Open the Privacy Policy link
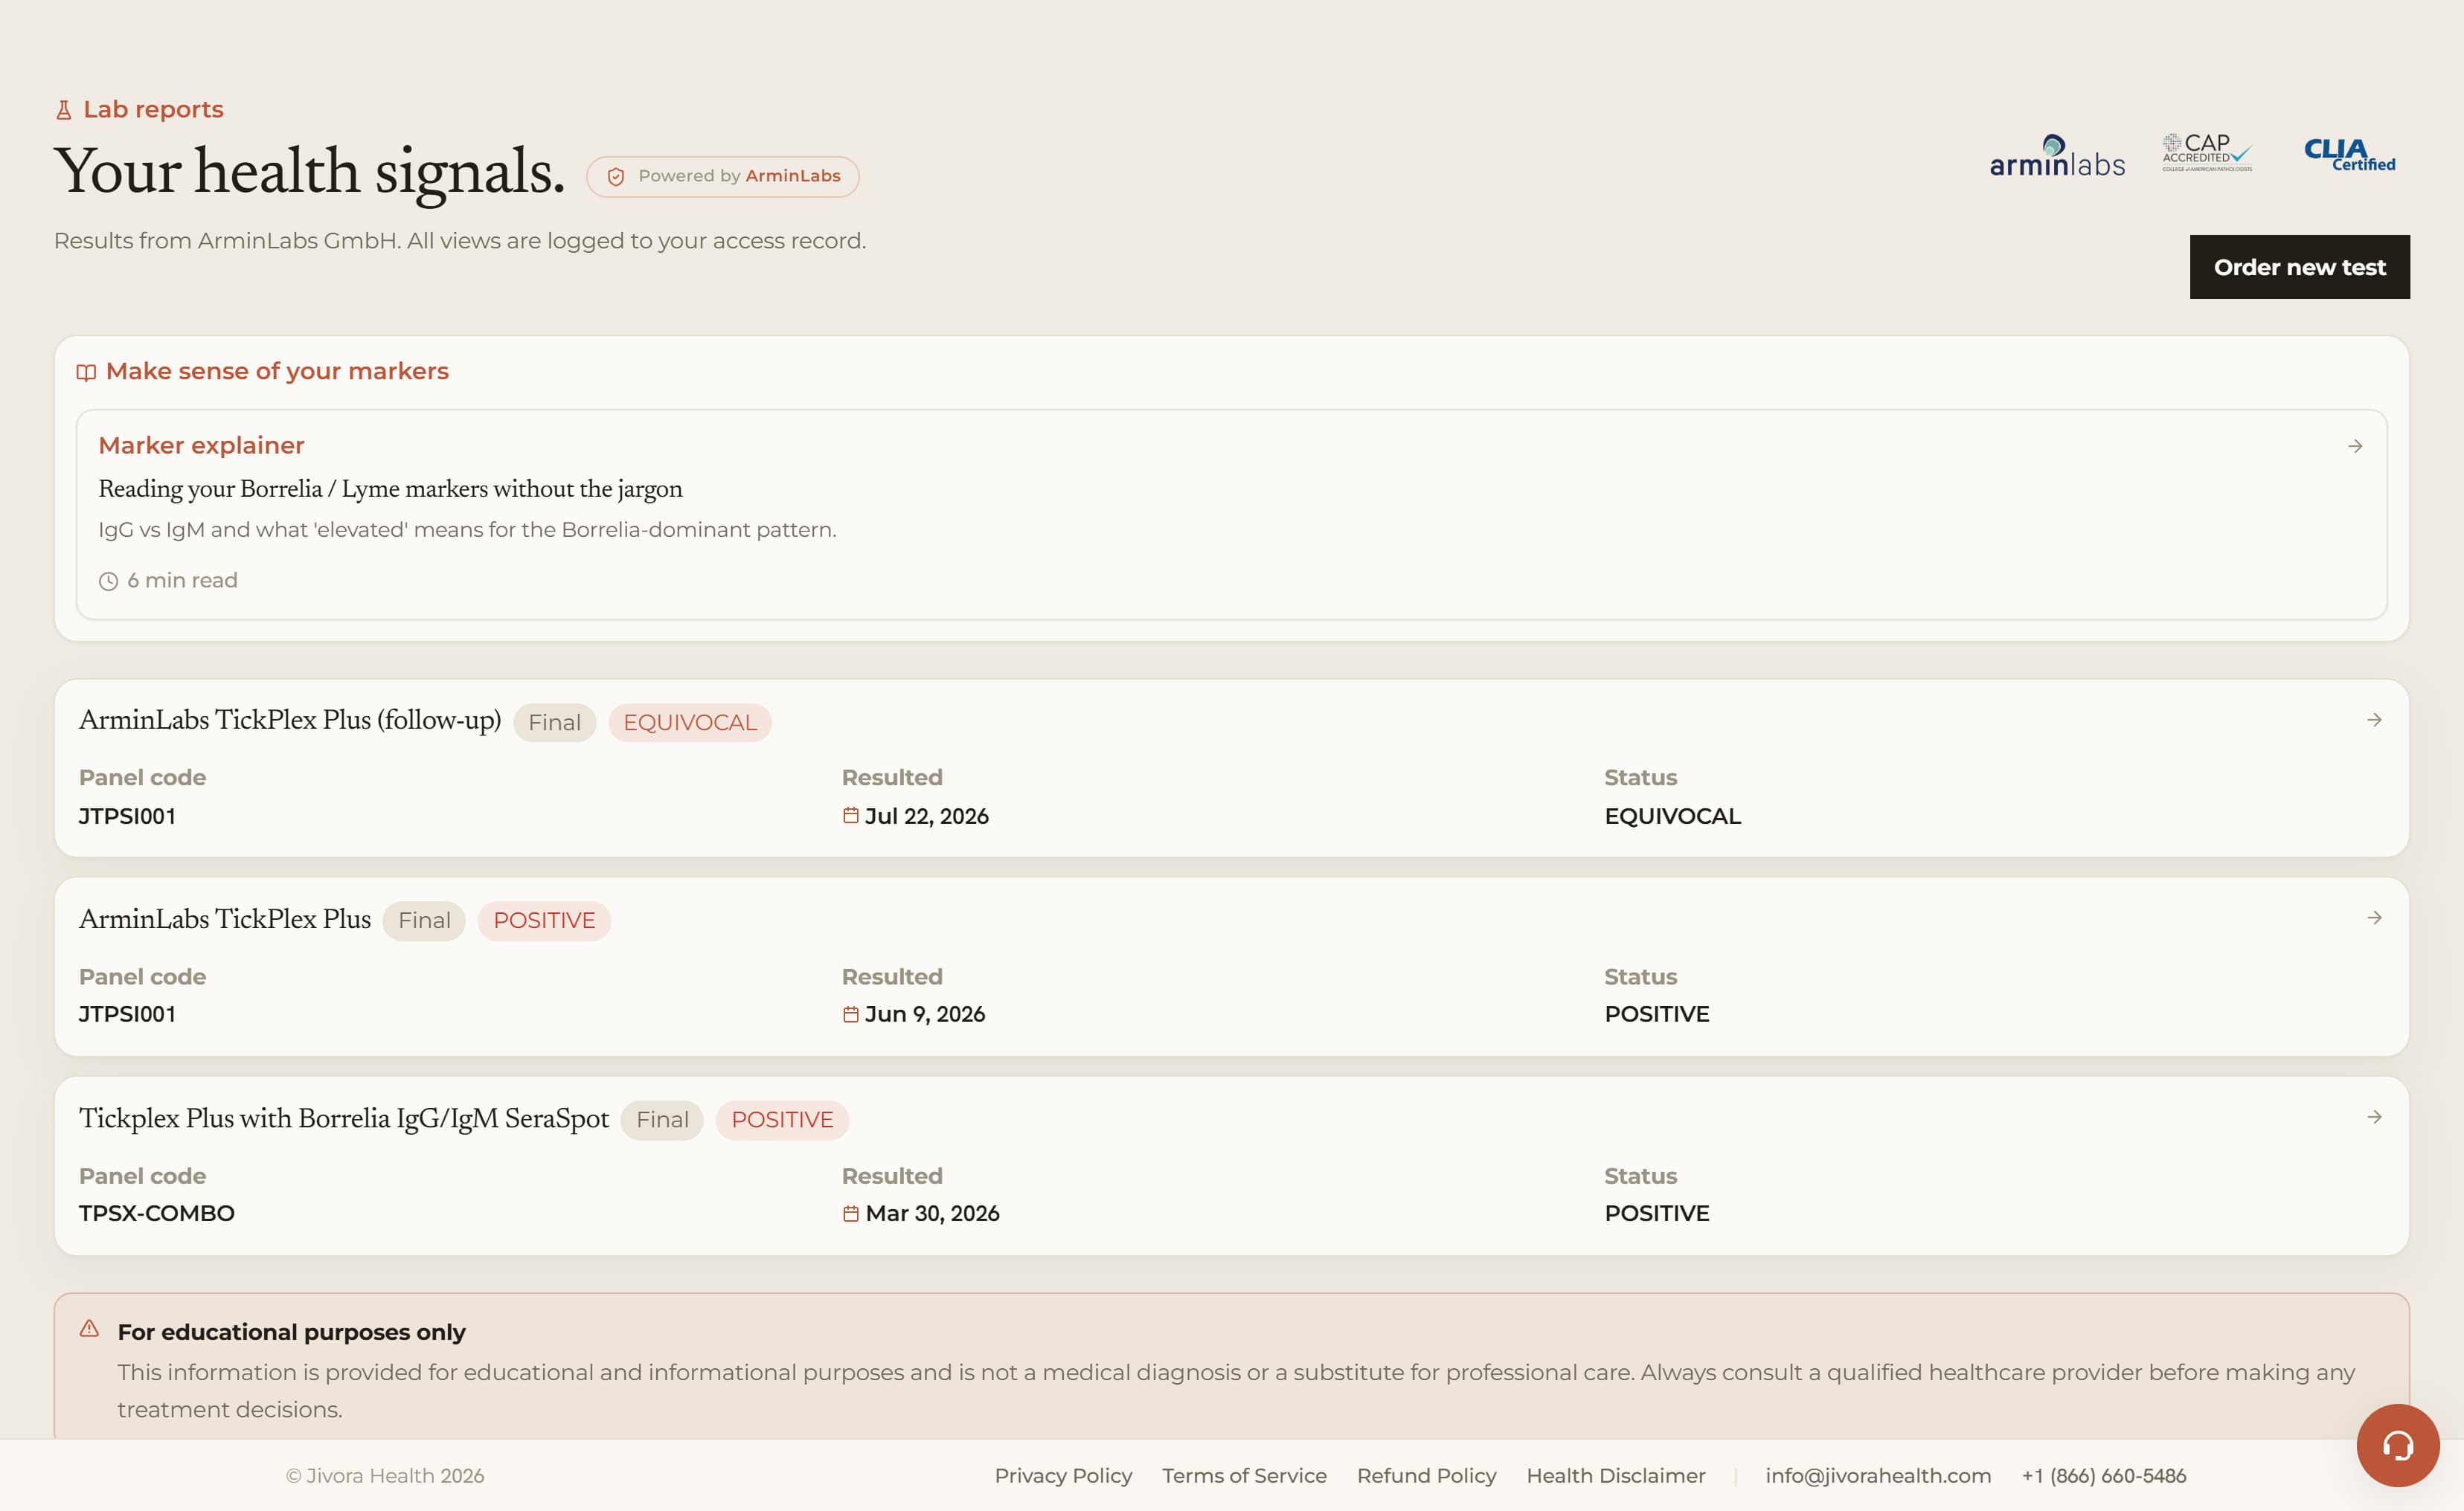This screenshot has width=2464, height=1511. [1063, 1475]
